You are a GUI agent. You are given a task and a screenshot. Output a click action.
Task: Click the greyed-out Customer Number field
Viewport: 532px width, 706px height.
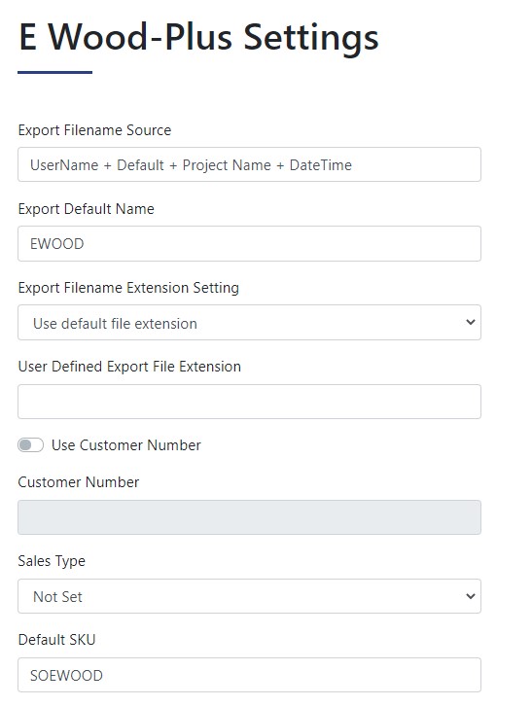tap(249, 517)
